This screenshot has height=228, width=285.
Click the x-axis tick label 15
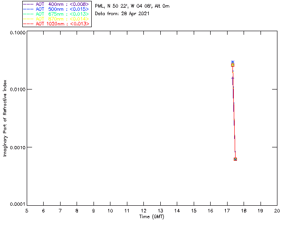pyautogui.click(x=194, y=211)
